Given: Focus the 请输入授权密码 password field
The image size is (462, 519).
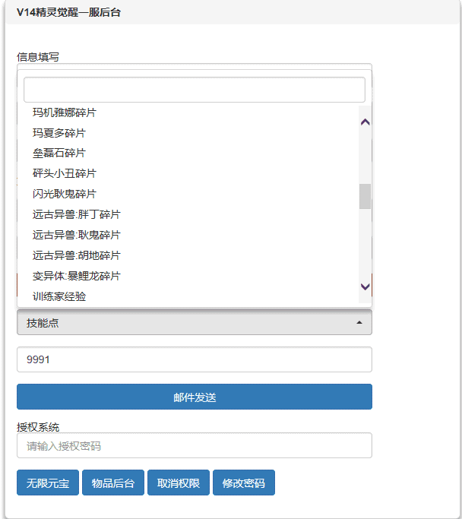Looking at the screenshot, I should coord(194,446).
